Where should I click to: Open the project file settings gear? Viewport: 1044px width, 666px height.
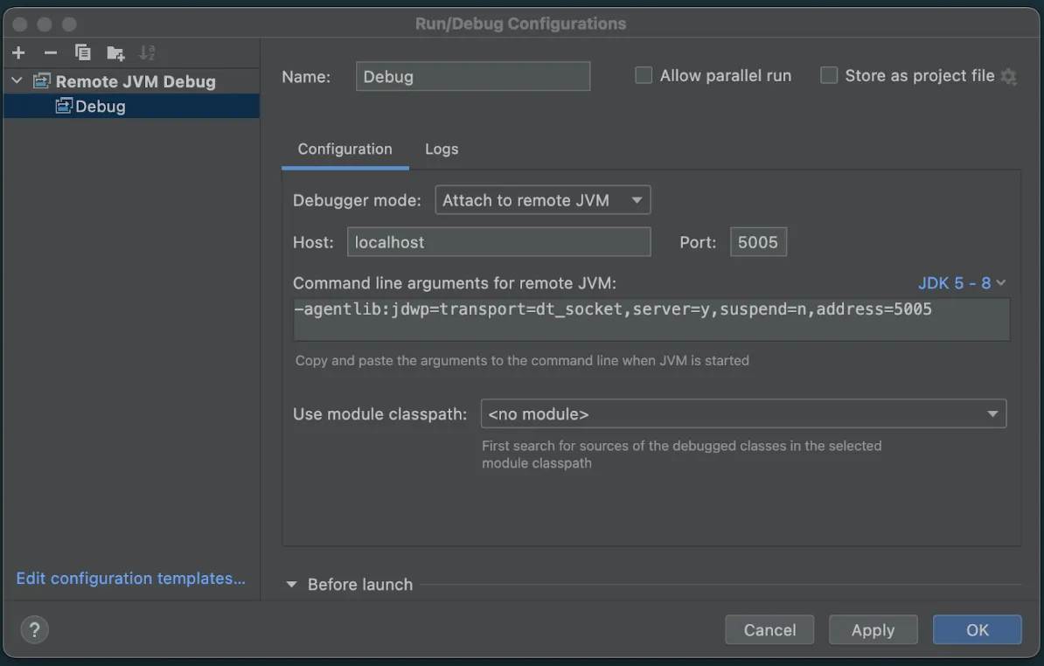coord(1009,77)
